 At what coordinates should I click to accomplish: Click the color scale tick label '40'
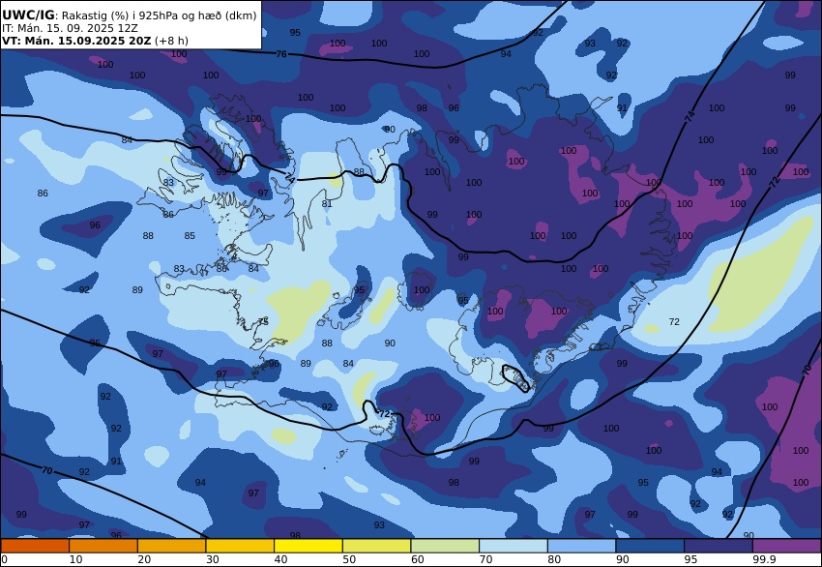click(x=281, y=559)
